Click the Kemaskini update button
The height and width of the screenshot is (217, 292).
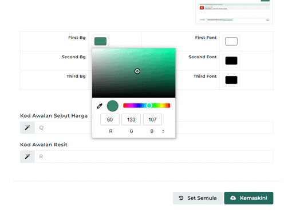point(248,198)
